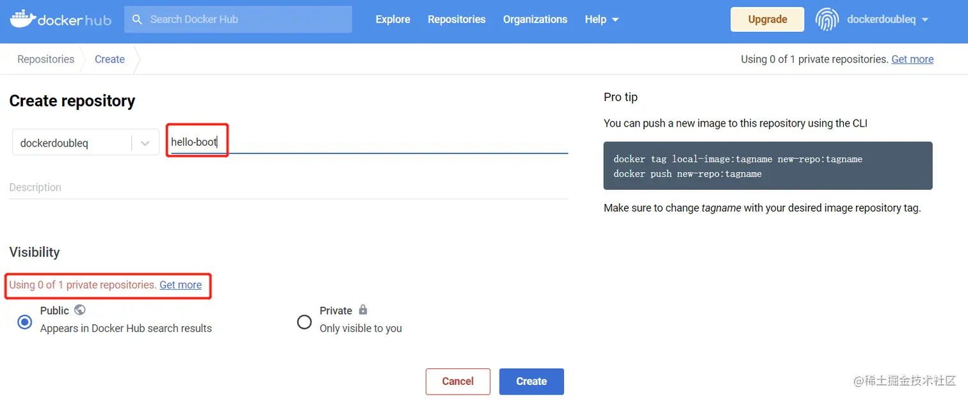Click the search magnifier icon
This screenshot has height=399, width=968.
[x=137, y=20]
